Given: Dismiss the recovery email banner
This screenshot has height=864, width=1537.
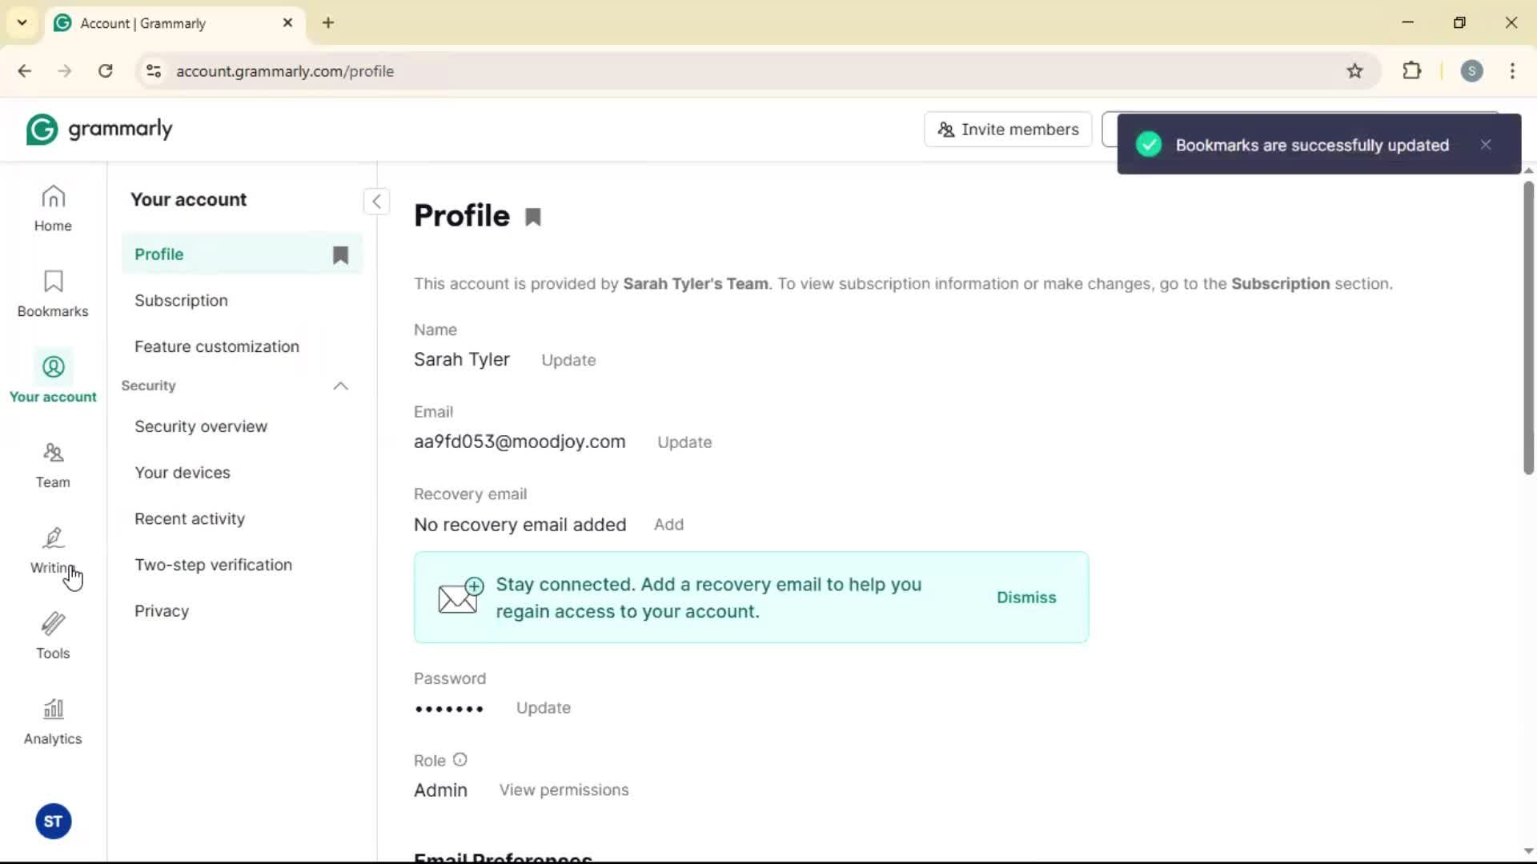Looking at the screenshot, I should (1026, 598).
